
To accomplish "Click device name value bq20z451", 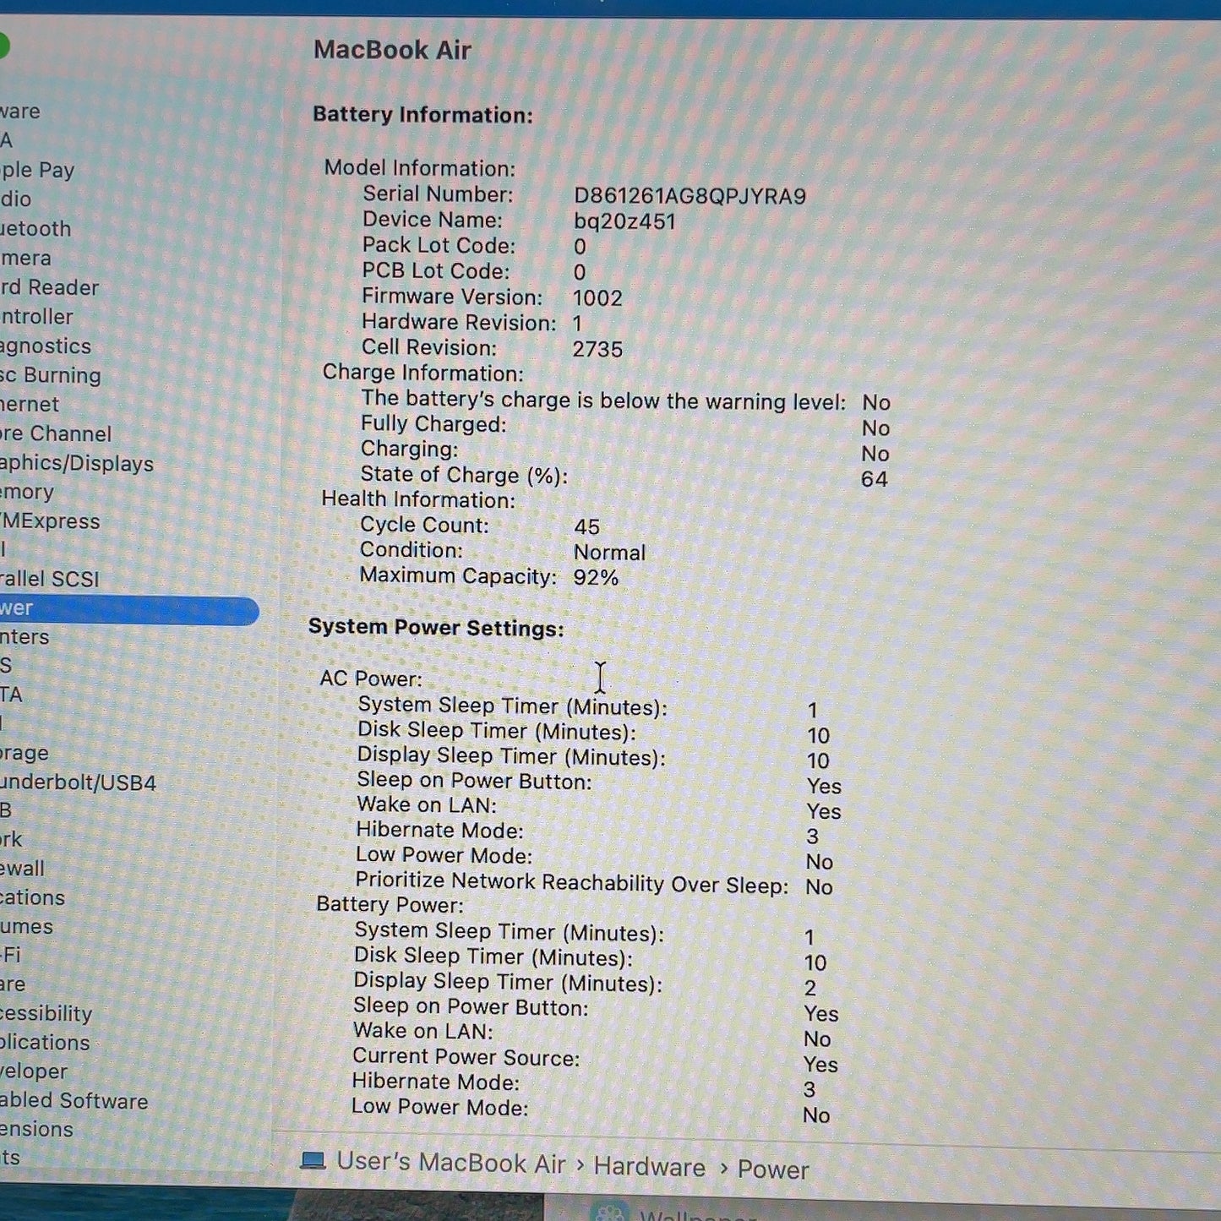I will tap(624, 222).
